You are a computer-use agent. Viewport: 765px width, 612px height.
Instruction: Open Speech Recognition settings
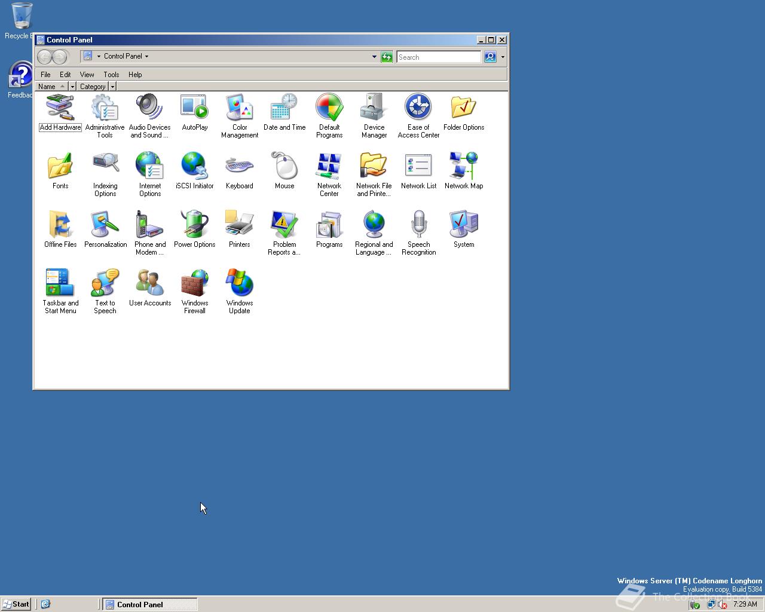pos(419,233)
